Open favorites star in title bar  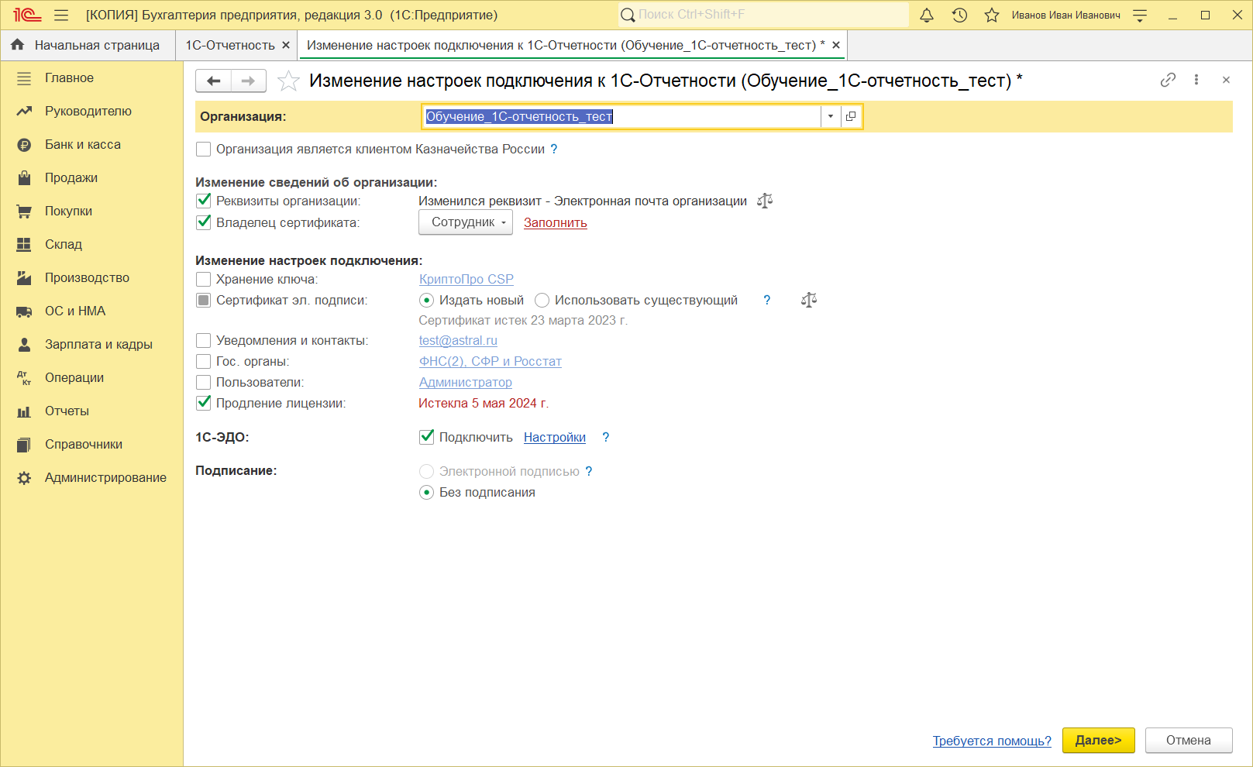coord(992,15)
